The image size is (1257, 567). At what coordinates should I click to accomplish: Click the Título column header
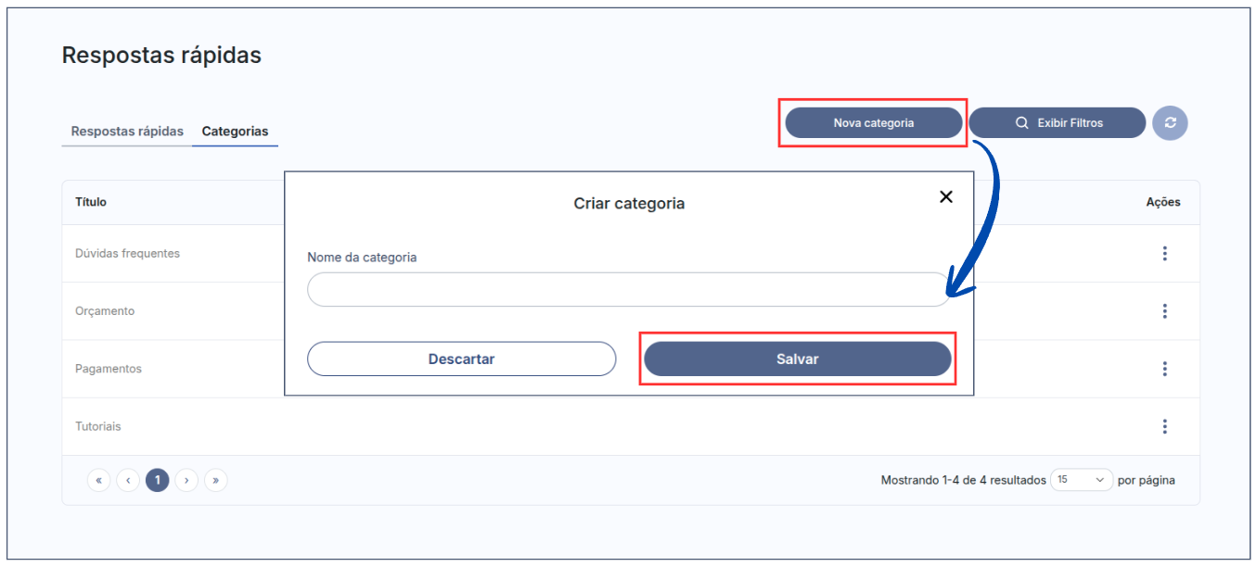pos(91,202)
